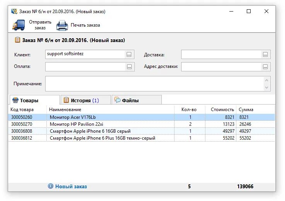This screenshot has width=285, height=201.
Task: Click cost value 13123
Action: [229, 124]
